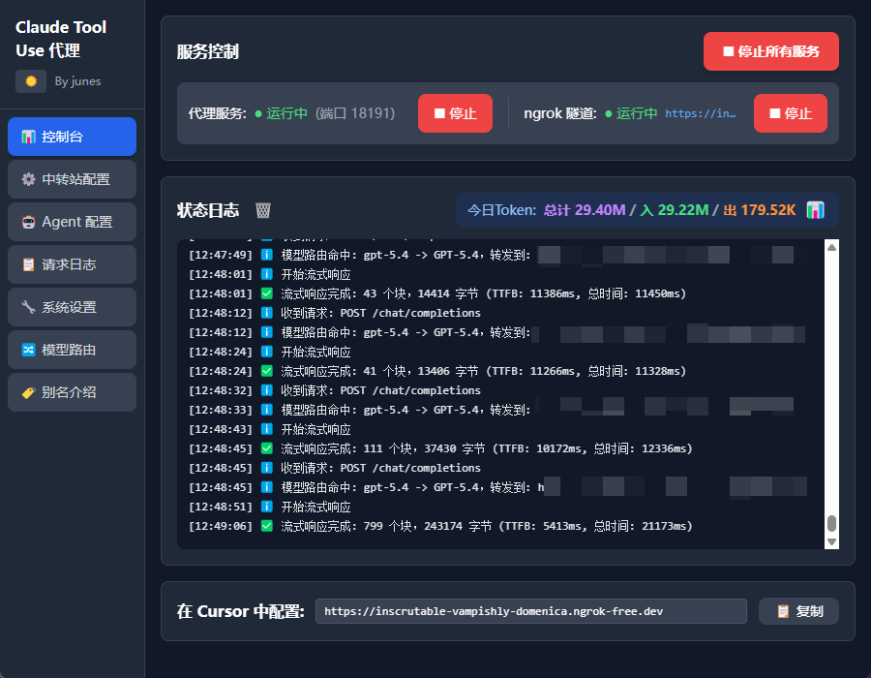Click the 端口 18191 port label
The image size is (871, 678).
coord(355,113)
